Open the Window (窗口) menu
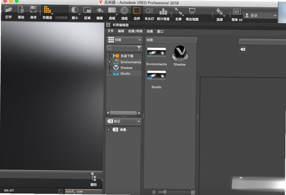Image resolution: width=286 pixels, height=195 pixels. click(x=160, y=31)
